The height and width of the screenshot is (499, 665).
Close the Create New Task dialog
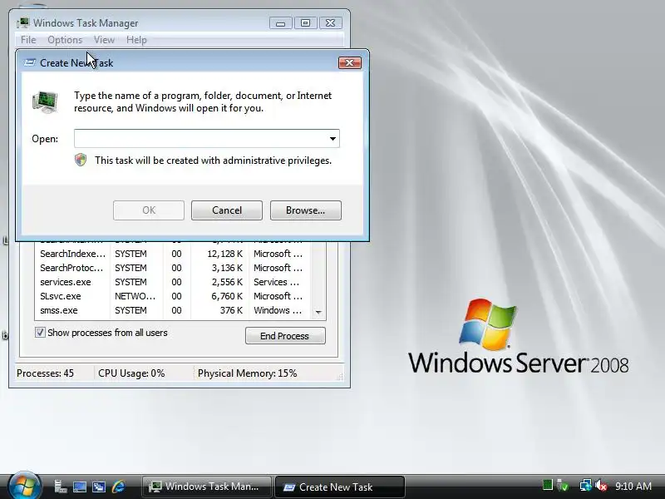pos(350,63)
